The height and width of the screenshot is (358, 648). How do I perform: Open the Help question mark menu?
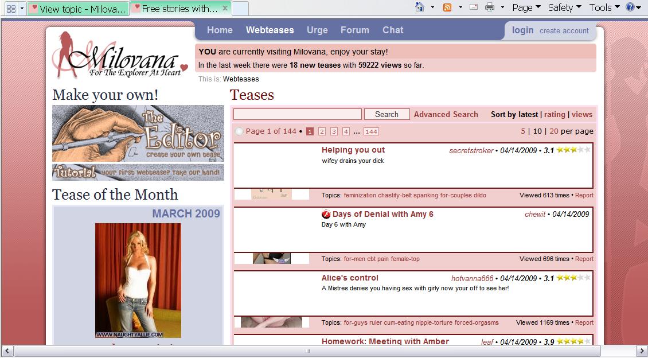click(633, 7)
